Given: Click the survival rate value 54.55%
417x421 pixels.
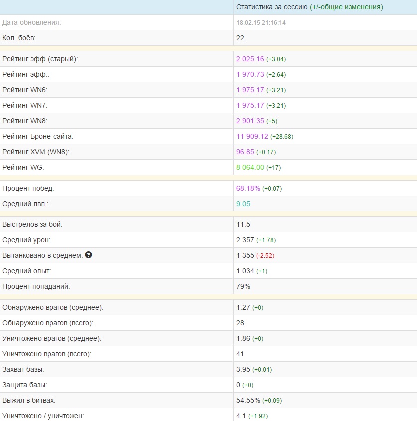Looking at the screenshot, I should 248,401.
